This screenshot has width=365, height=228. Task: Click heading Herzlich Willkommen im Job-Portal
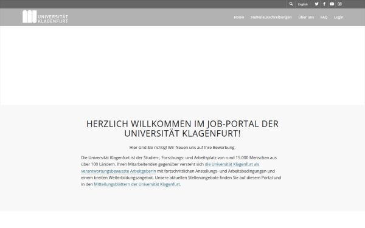click(182, 129)
